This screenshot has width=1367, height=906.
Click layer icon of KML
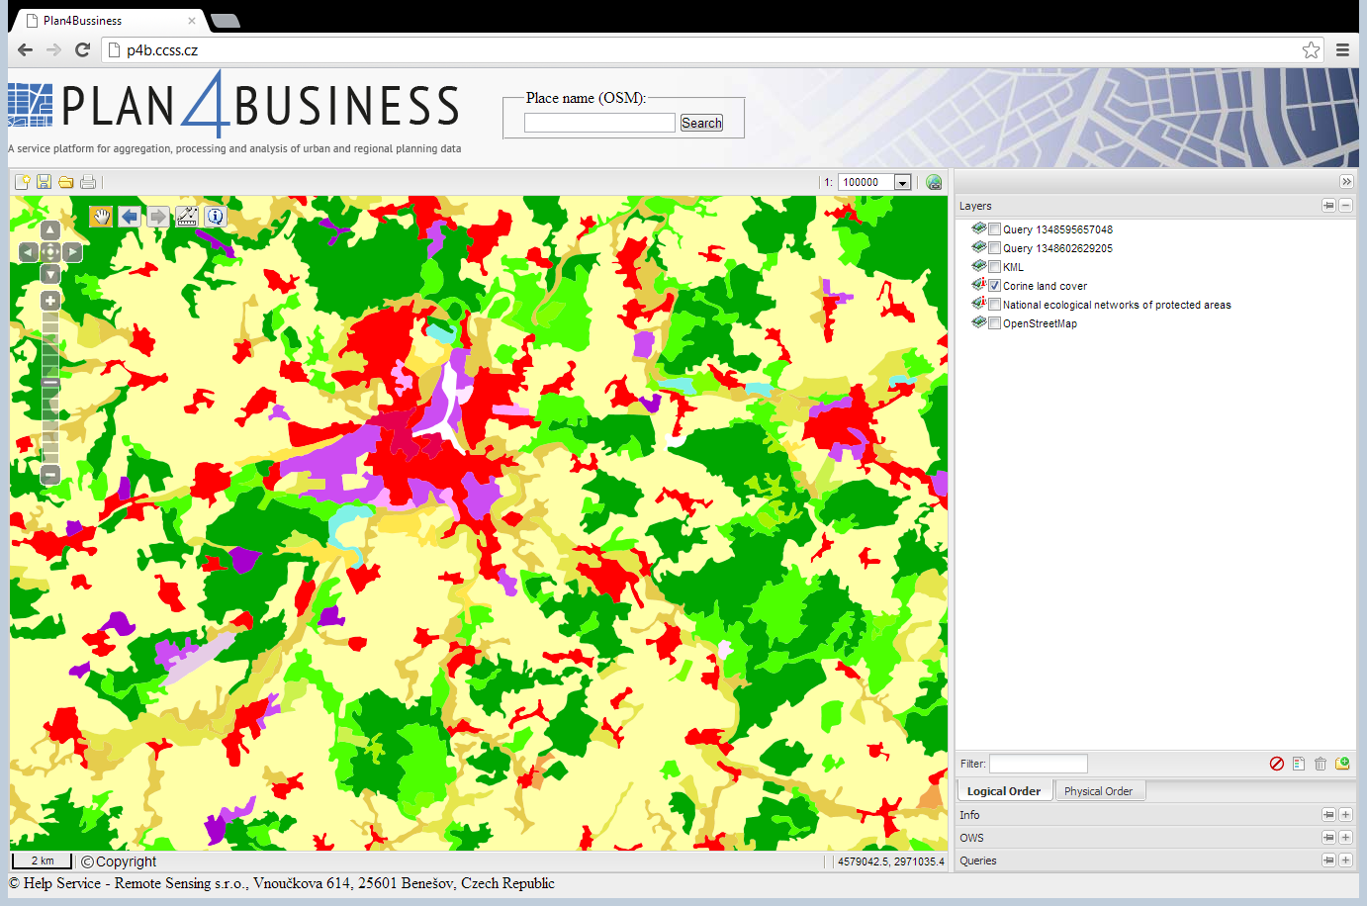coord(979,266)
